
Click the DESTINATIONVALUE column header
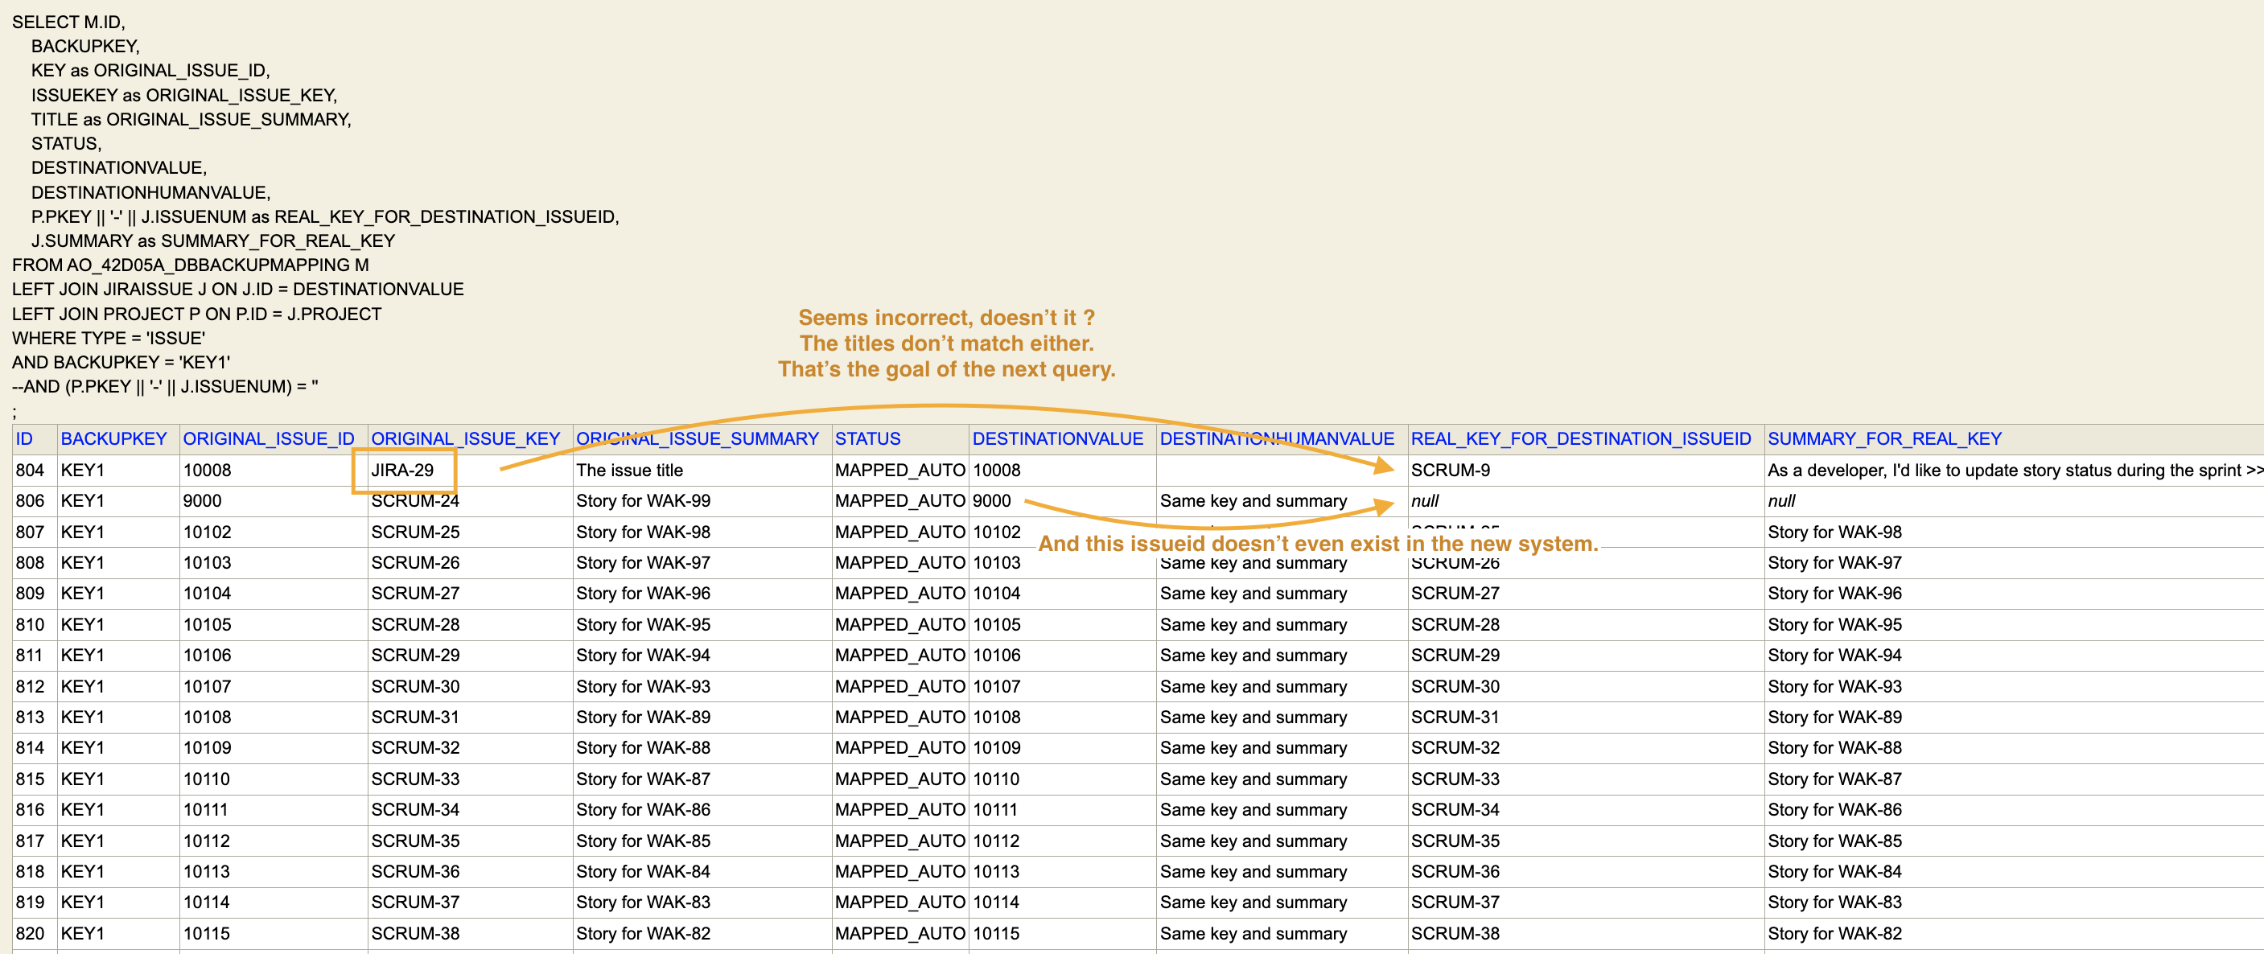pyautogui.click(x=1057, y=438)
